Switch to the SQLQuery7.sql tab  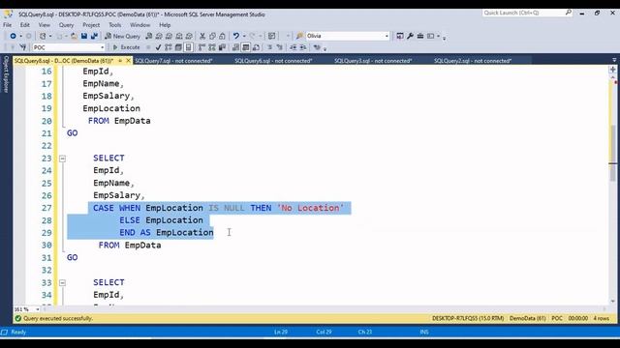coord(173,61)
